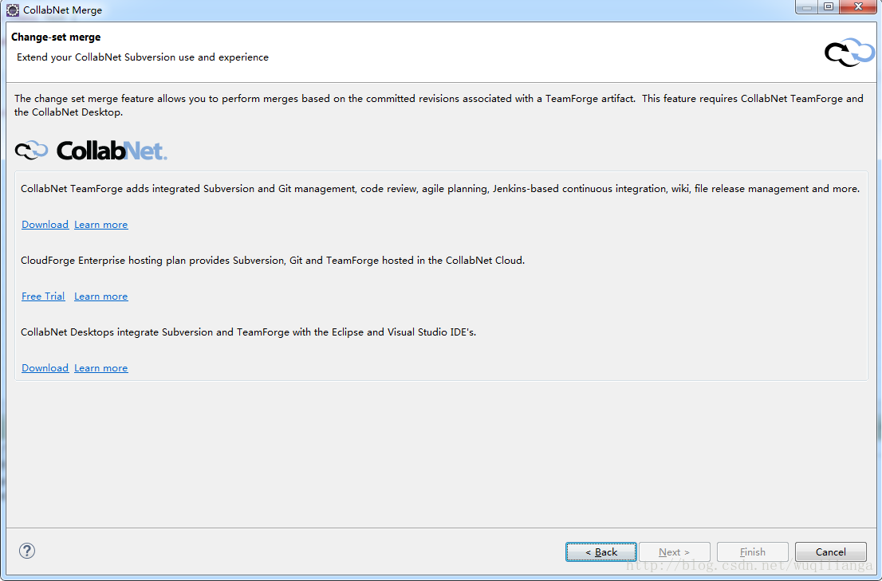Open Learn more link under CloudForge Enterprise

click(101, 296)
